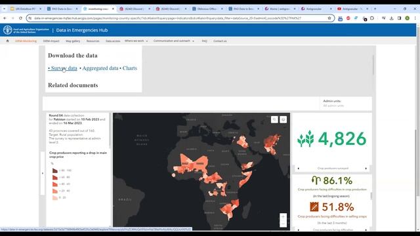Open the browser three-dot menu

[415, 18]
